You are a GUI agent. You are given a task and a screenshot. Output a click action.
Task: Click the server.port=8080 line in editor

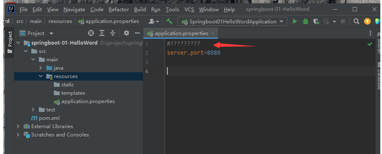click(194, 53)
